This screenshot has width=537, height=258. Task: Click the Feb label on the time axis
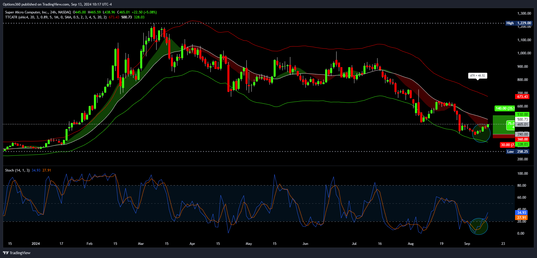tap(90, 244)
